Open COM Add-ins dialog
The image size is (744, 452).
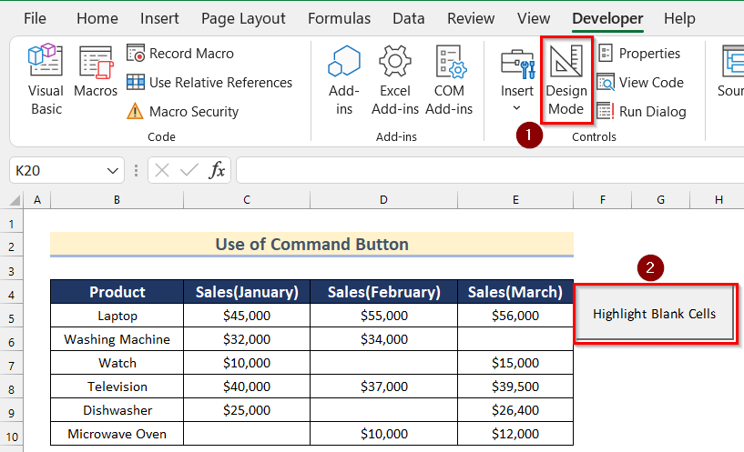click(449, 80)
